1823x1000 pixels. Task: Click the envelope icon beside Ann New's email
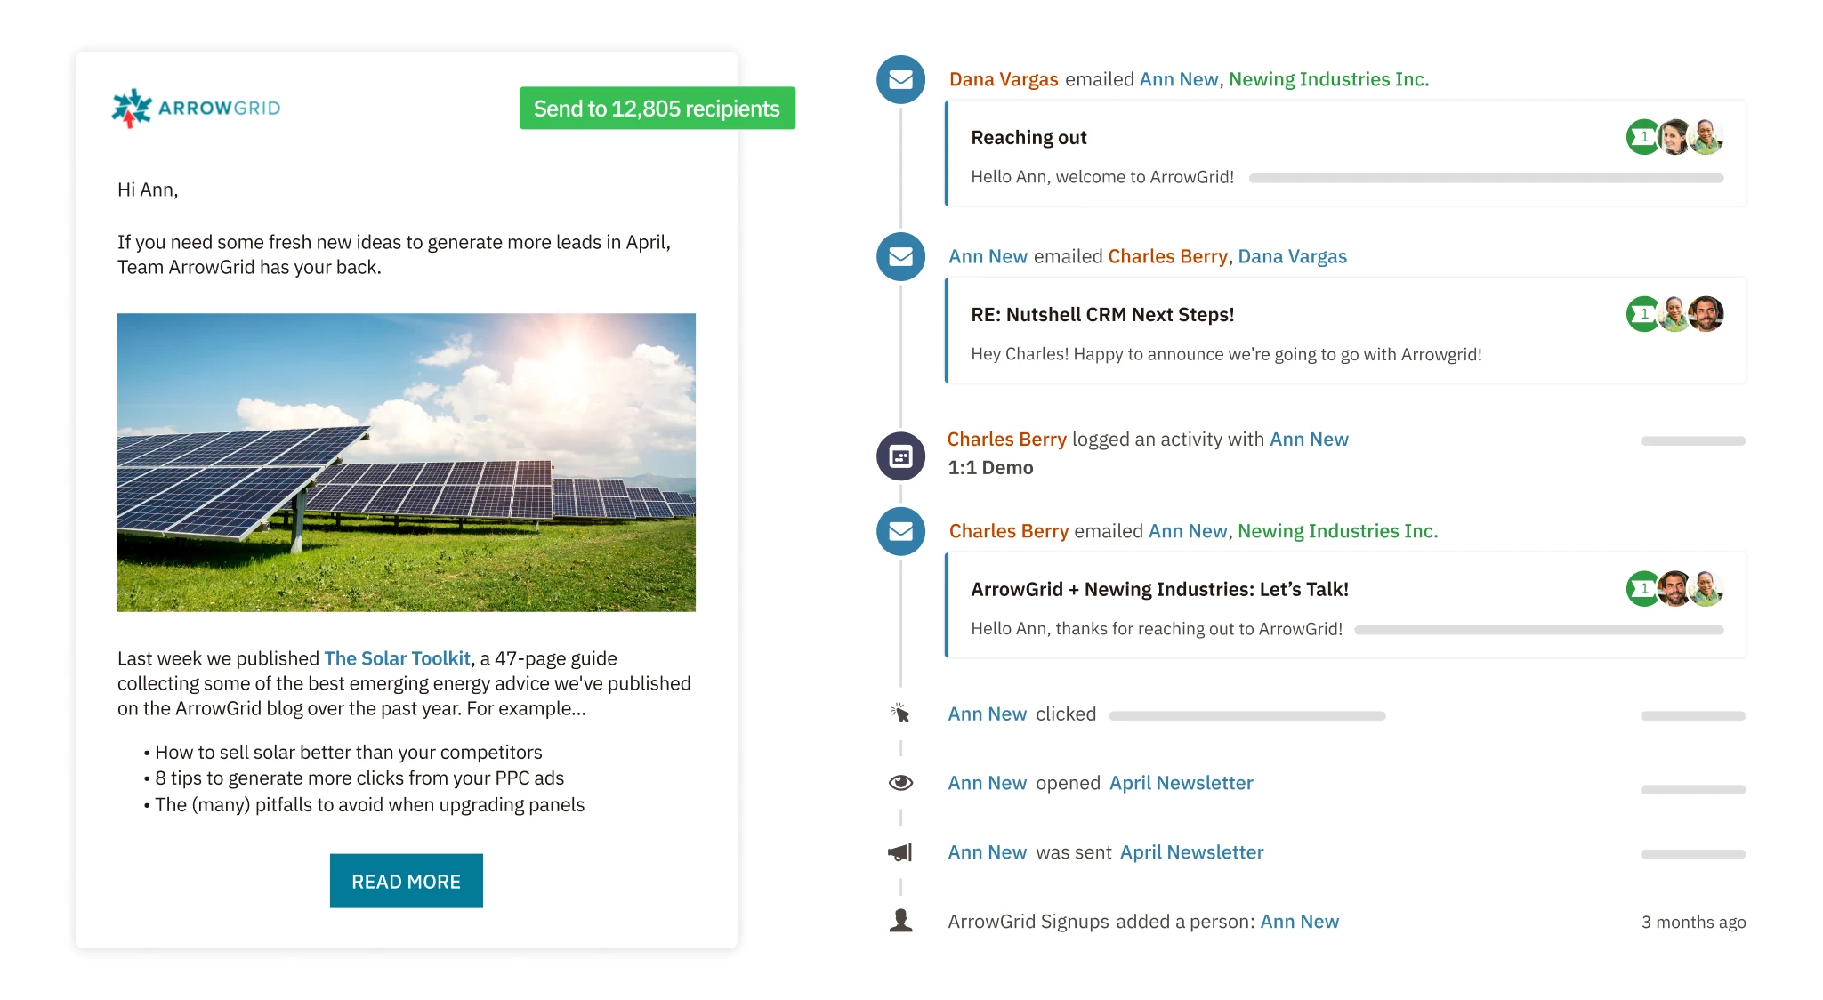pos(900,256)
